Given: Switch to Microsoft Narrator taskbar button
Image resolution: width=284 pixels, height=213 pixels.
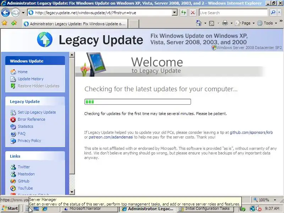Looking at the screenshot, I should [89, 209].
